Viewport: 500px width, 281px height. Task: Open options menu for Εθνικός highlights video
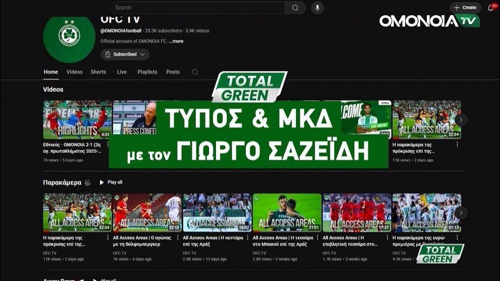click(x=108, y=145)
